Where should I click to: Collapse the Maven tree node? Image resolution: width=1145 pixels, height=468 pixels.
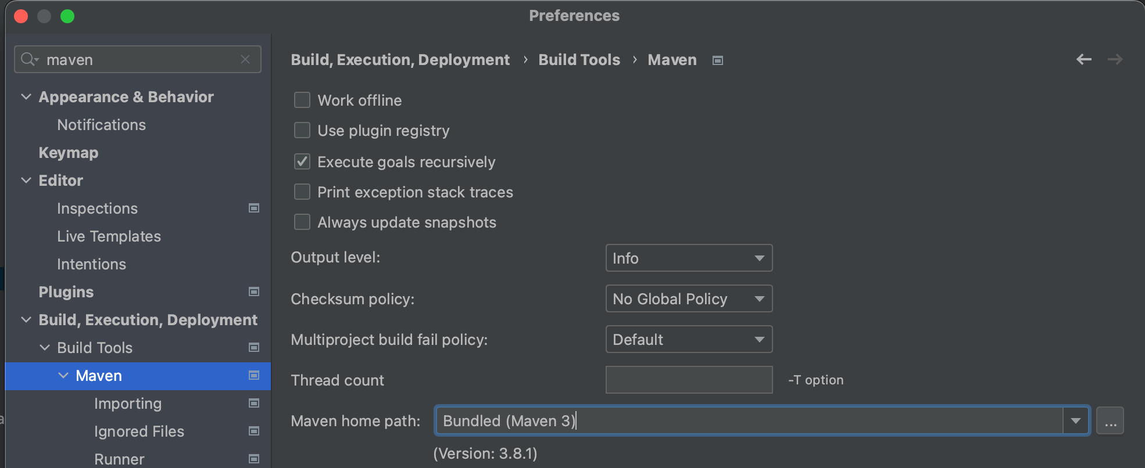[x=63, y=375]
